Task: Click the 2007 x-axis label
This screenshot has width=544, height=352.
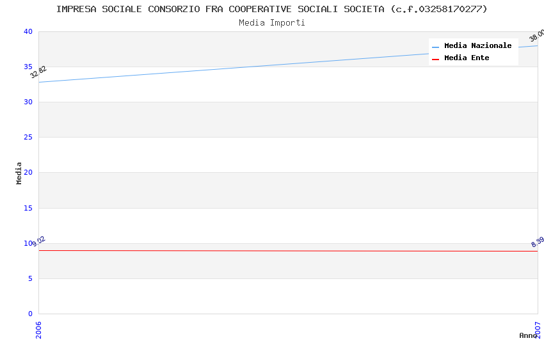Action: 538,330
